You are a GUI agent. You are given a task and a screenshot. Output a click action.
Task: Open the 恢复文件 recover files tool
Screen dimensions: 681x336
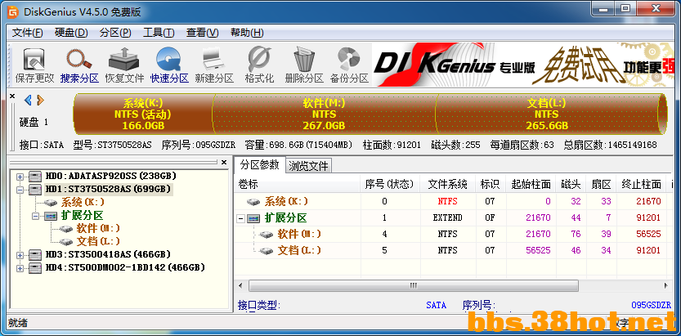(x=123, y=60)
